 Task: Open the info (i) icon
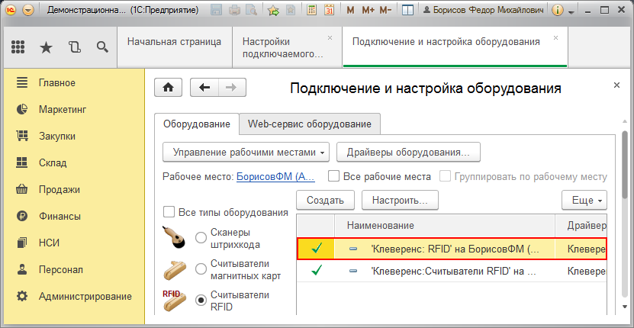[558, 11]
